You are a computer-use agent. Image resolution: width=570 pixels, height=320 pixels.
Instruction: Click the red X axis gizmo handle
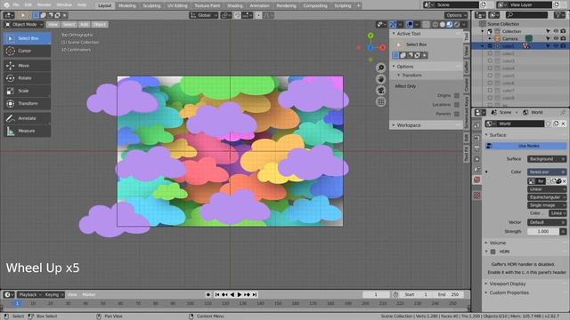click(382, 47)
